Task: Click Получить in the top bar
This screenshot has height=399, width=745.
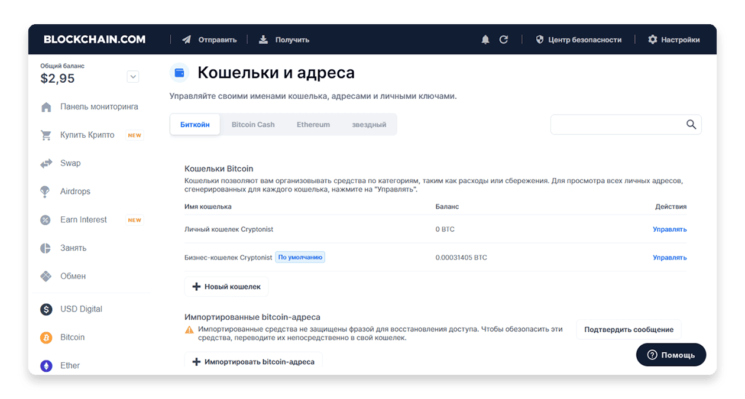Action: (292, 40)
